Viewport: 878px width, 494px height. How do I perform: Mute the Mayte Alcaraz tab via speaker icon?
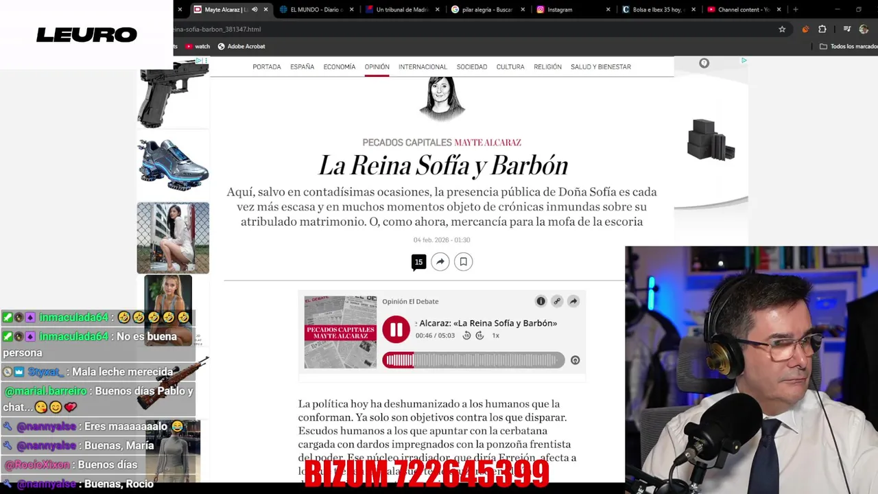click(254, 10)
